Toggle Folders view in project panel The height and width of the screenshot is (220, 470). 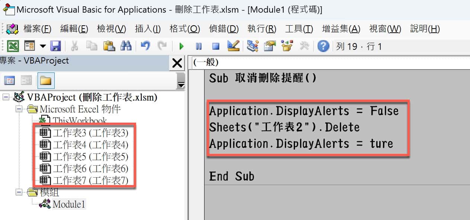coord(45,80)
